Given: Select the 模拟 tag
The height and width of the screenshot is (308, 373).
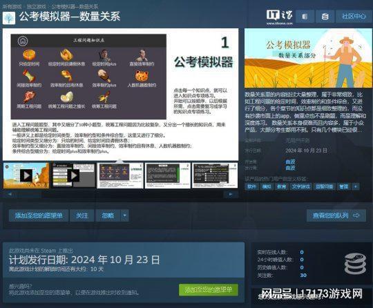Looking at the screenshot, I should [x=267, y=186].
